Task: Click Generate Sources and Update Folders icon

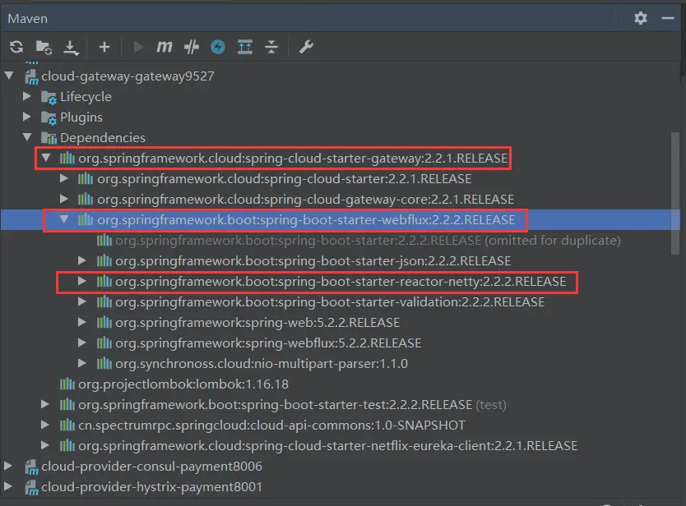Action: 44,47
